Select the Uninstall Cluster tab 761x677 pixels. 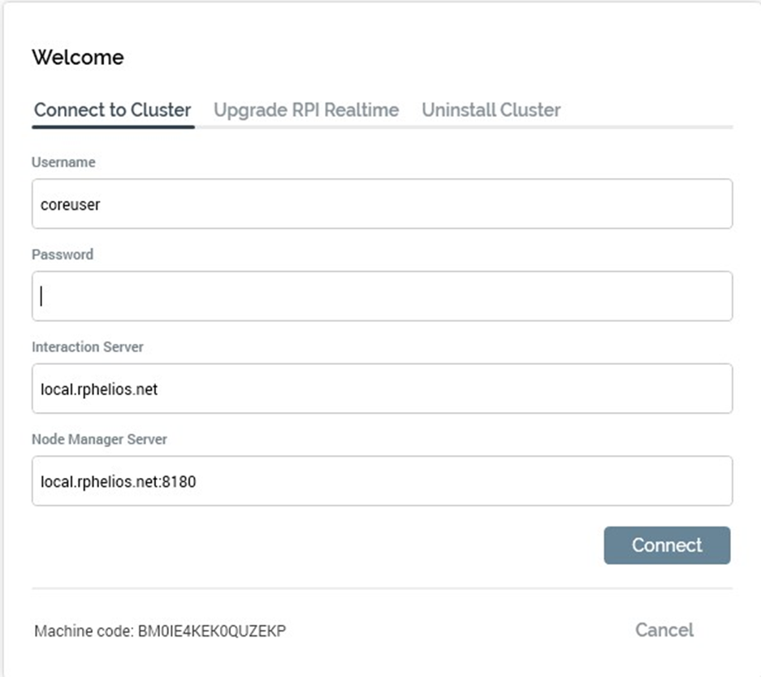tap(491, 110)
